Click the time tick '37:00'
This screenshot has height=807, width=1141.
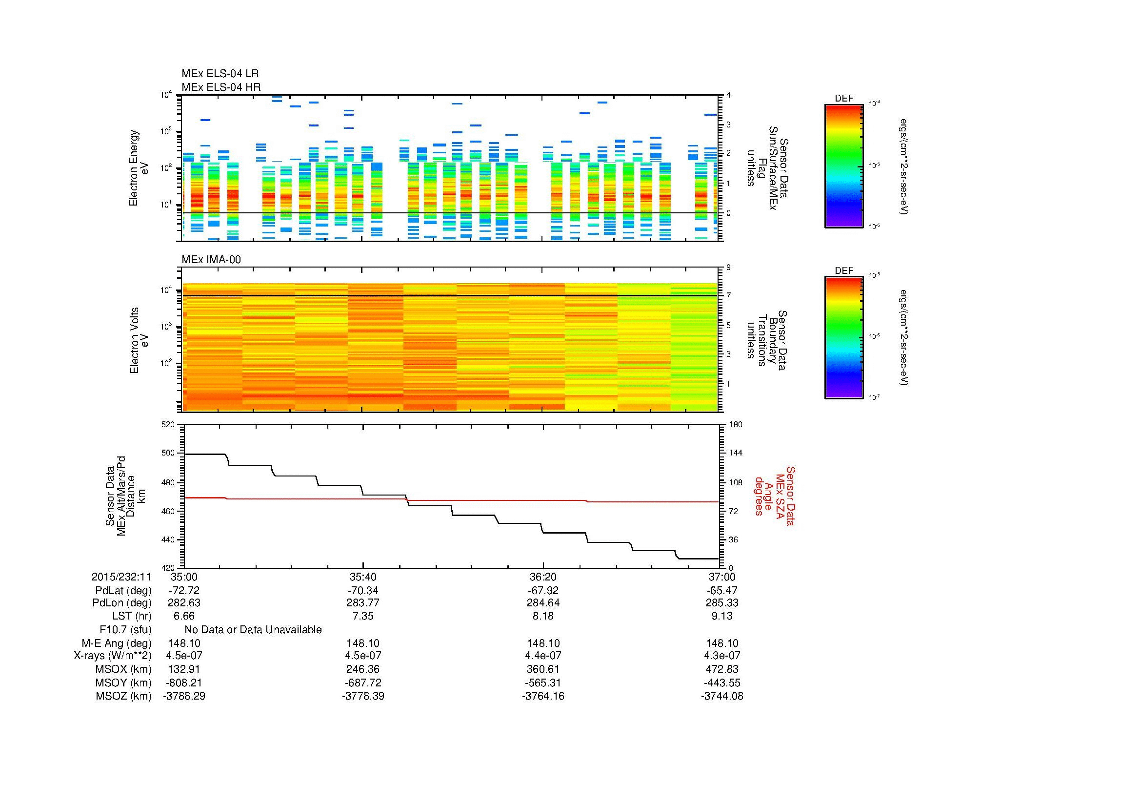tap(722, 577)
